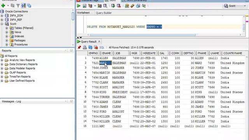Click the Clear eraser icon
Image resolution: width=249 pixels, height=140 pixels.
[132, 6]
